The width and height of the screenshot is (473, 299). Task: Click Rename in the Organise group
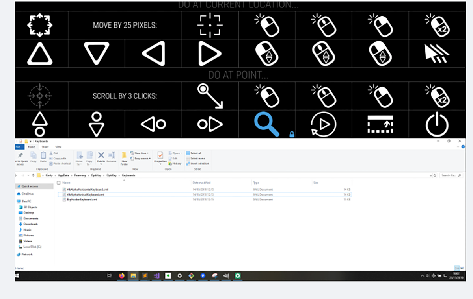pyautogui.click(x=112, y=157)
